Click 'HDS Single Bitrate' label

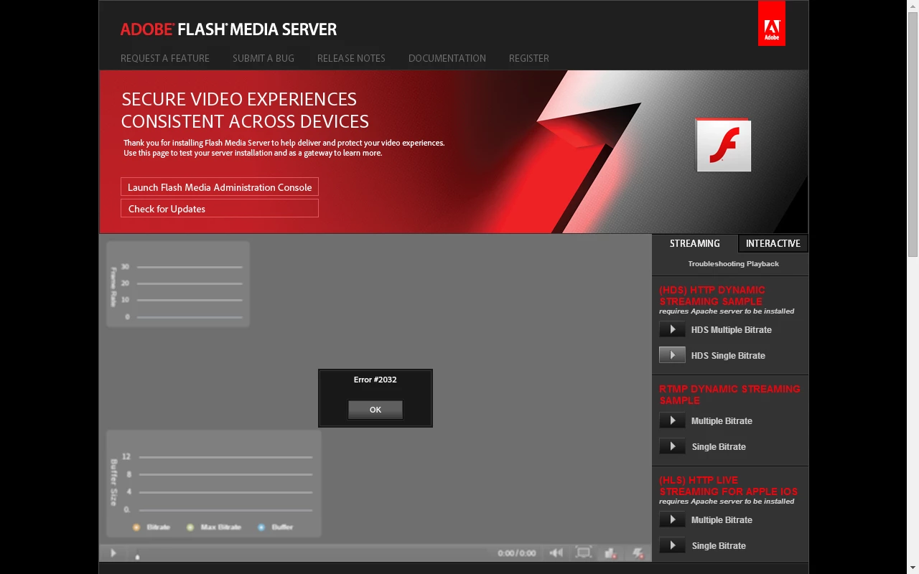[728, 356]
